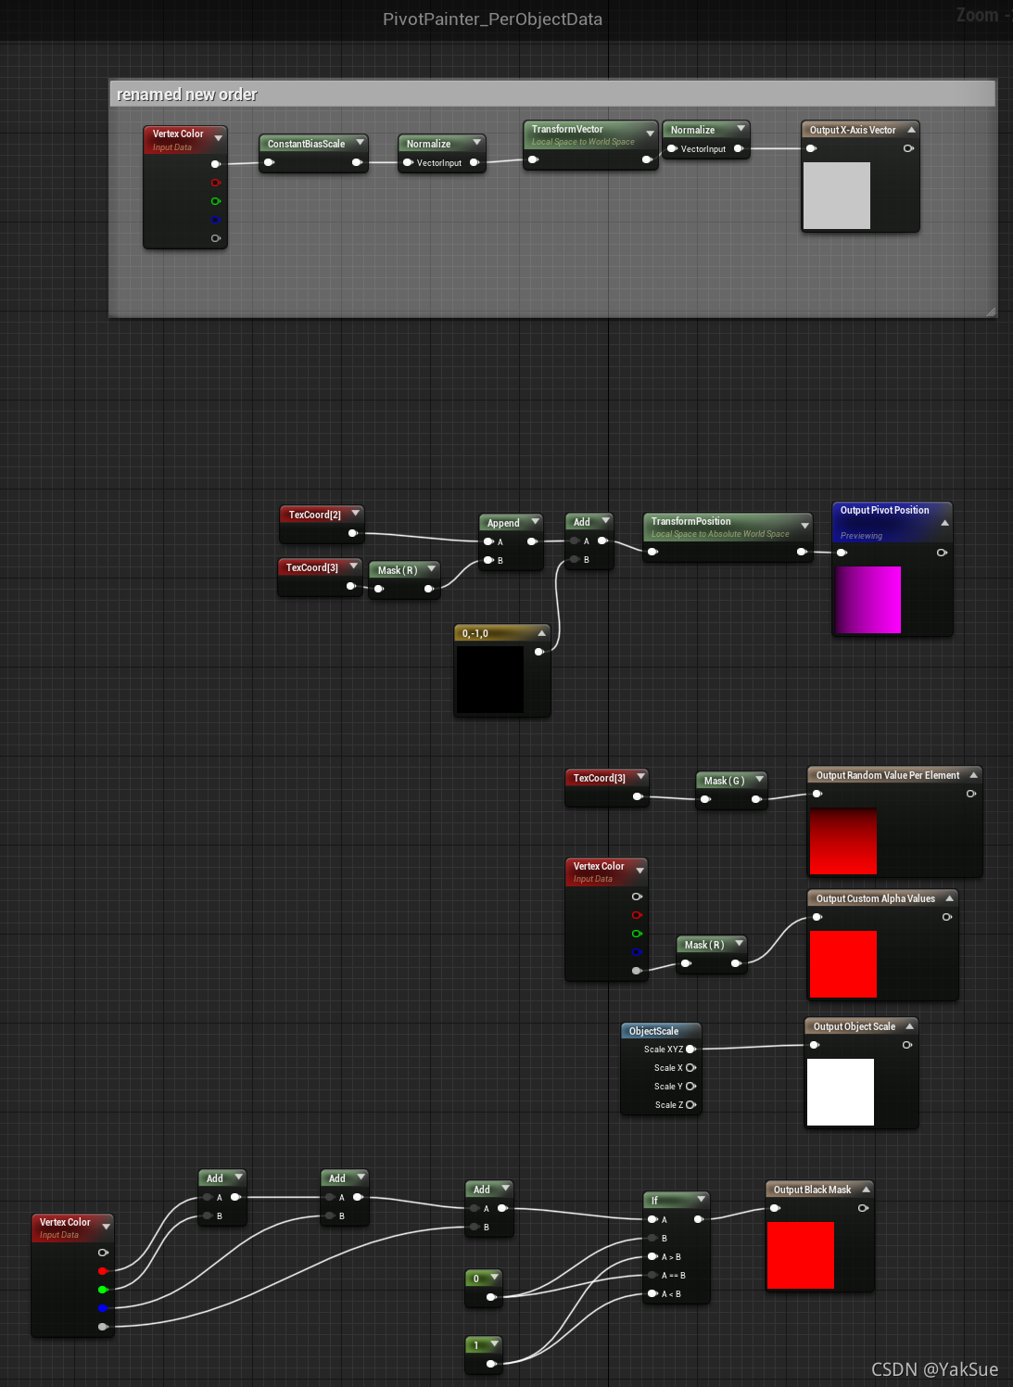Click the dark red Random Value preview
The height and width of the screenshot is (1387, 1013).
pyautogui.click(x=842, y=841)
